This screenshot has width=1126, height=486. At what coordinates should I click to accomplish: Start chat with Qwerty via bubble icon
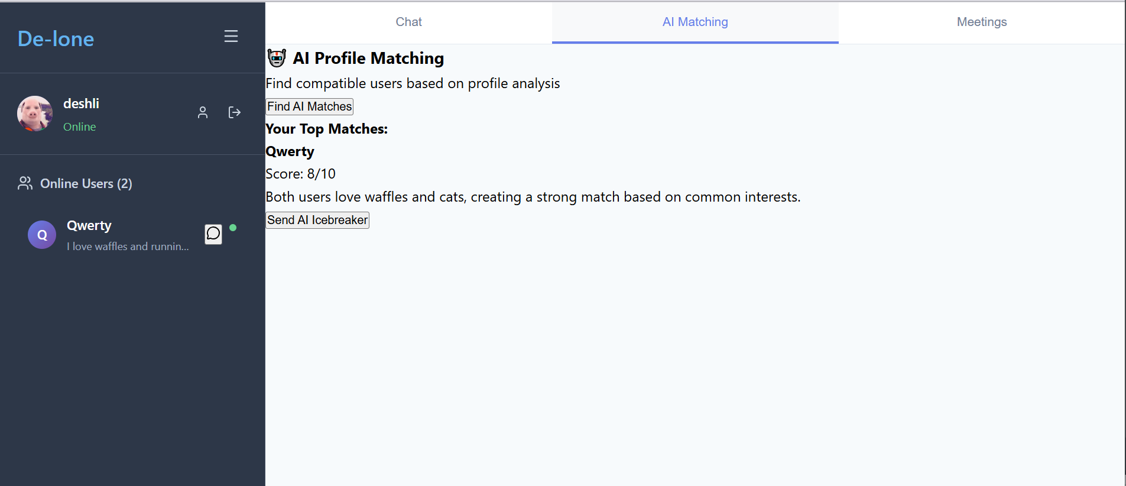tap(213, 234)
